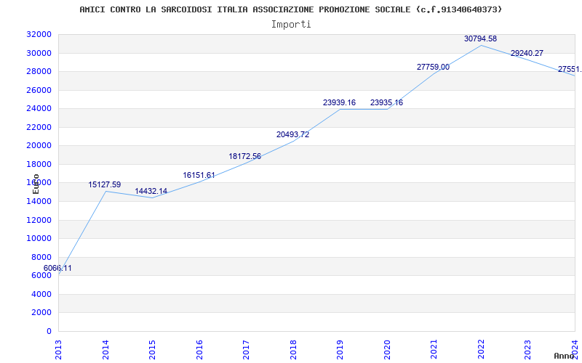Click the 'Importi' subtitle
Viewport: 582px width, 363px height.
click(x=291, y=25)
